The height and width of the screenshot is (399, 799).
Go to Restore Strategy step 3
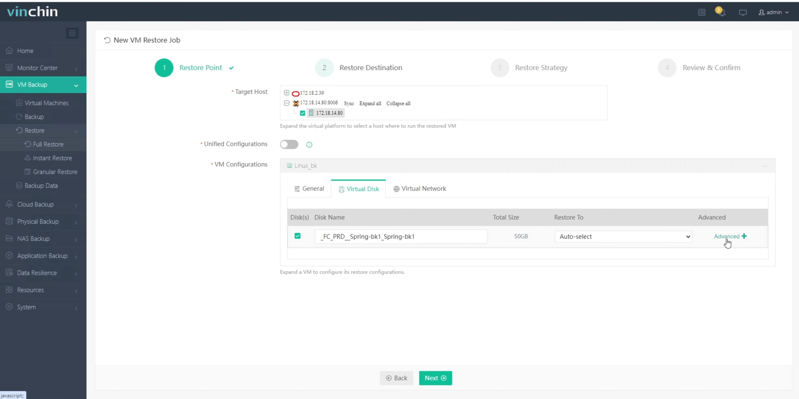pos(529,68)
